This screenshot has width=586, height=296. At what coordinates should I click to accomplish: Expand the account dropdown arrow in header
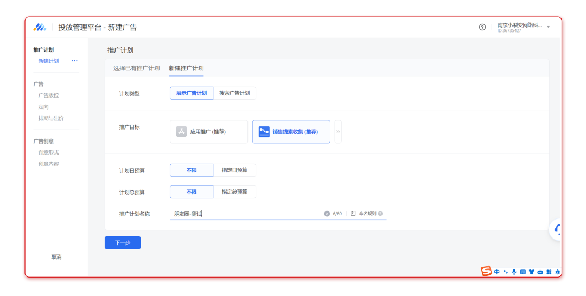pyautogui.click(x=549, y=27)
